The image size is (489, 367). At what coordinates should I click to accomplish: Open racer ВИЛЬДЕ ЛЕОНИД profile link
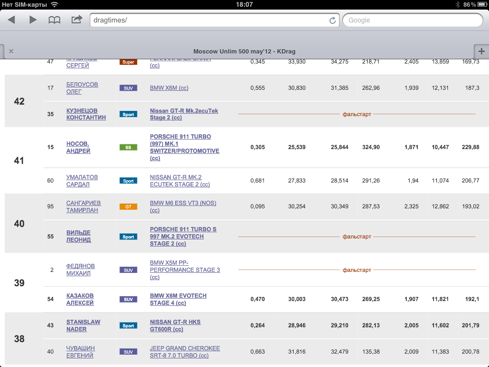(79, 236)
